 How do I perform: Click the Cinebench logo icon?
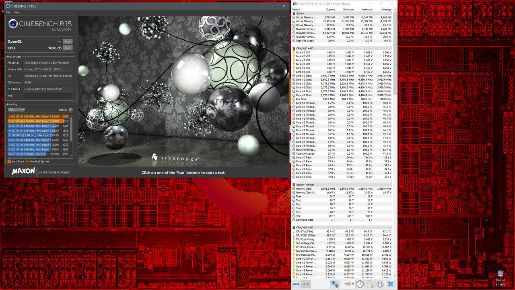coord(13,25)
